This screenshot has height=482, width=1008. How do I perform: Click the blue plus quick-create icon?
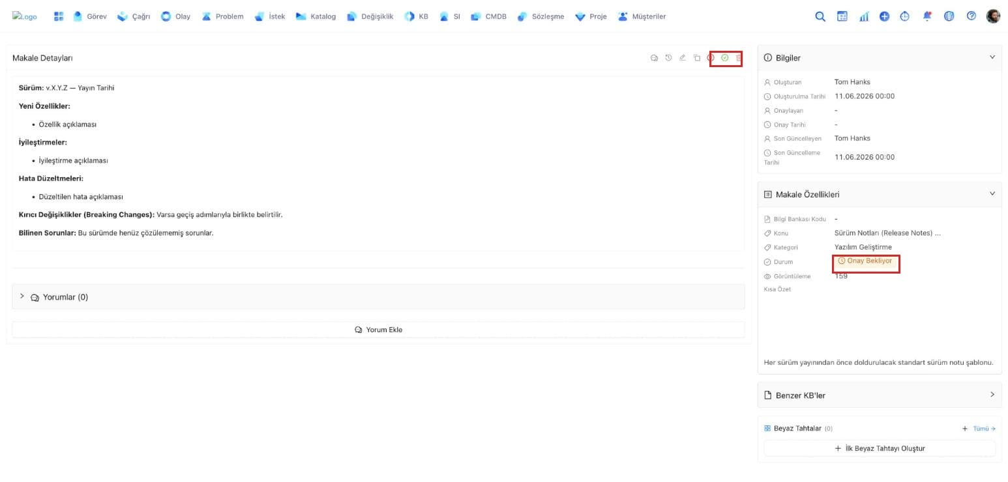884,16
